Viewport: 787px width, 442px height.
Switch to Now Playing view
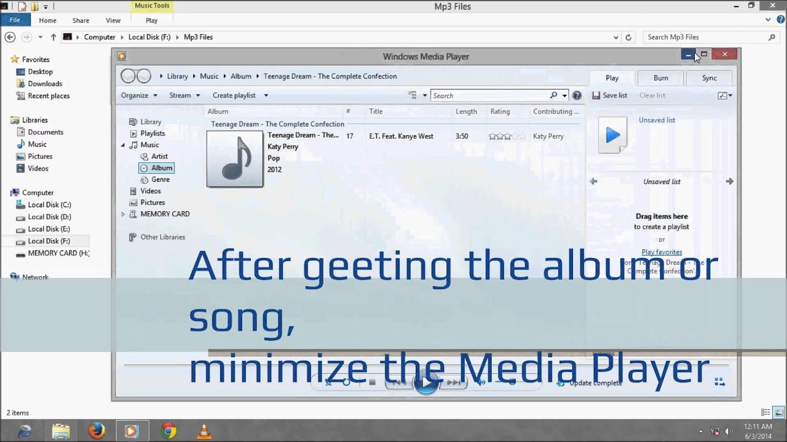720,382
